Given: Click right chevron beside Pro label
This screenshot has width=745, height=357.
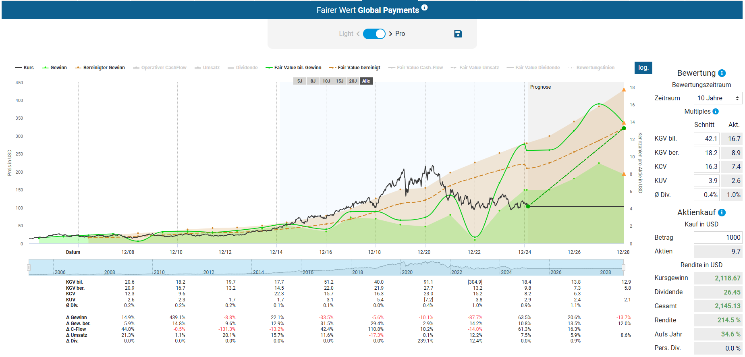Looking at the screenshot, I should click(x=390, y=34).
